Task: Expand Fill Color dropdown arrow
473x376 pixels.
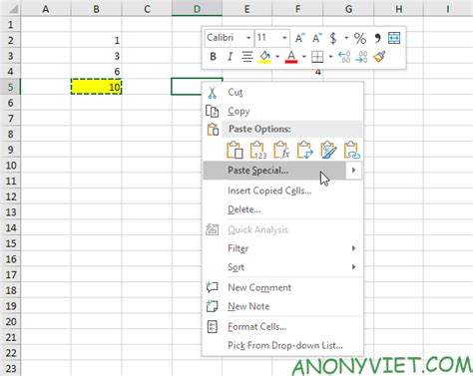Action: (x=277, y=57)
